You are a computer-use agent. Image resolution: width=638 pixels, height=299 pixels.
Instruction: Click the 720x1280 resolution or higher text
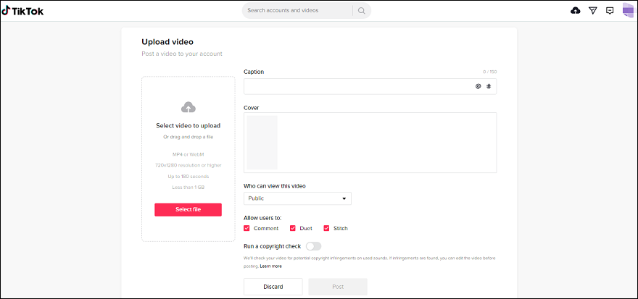pyautogui.click(x=188, y=165)
